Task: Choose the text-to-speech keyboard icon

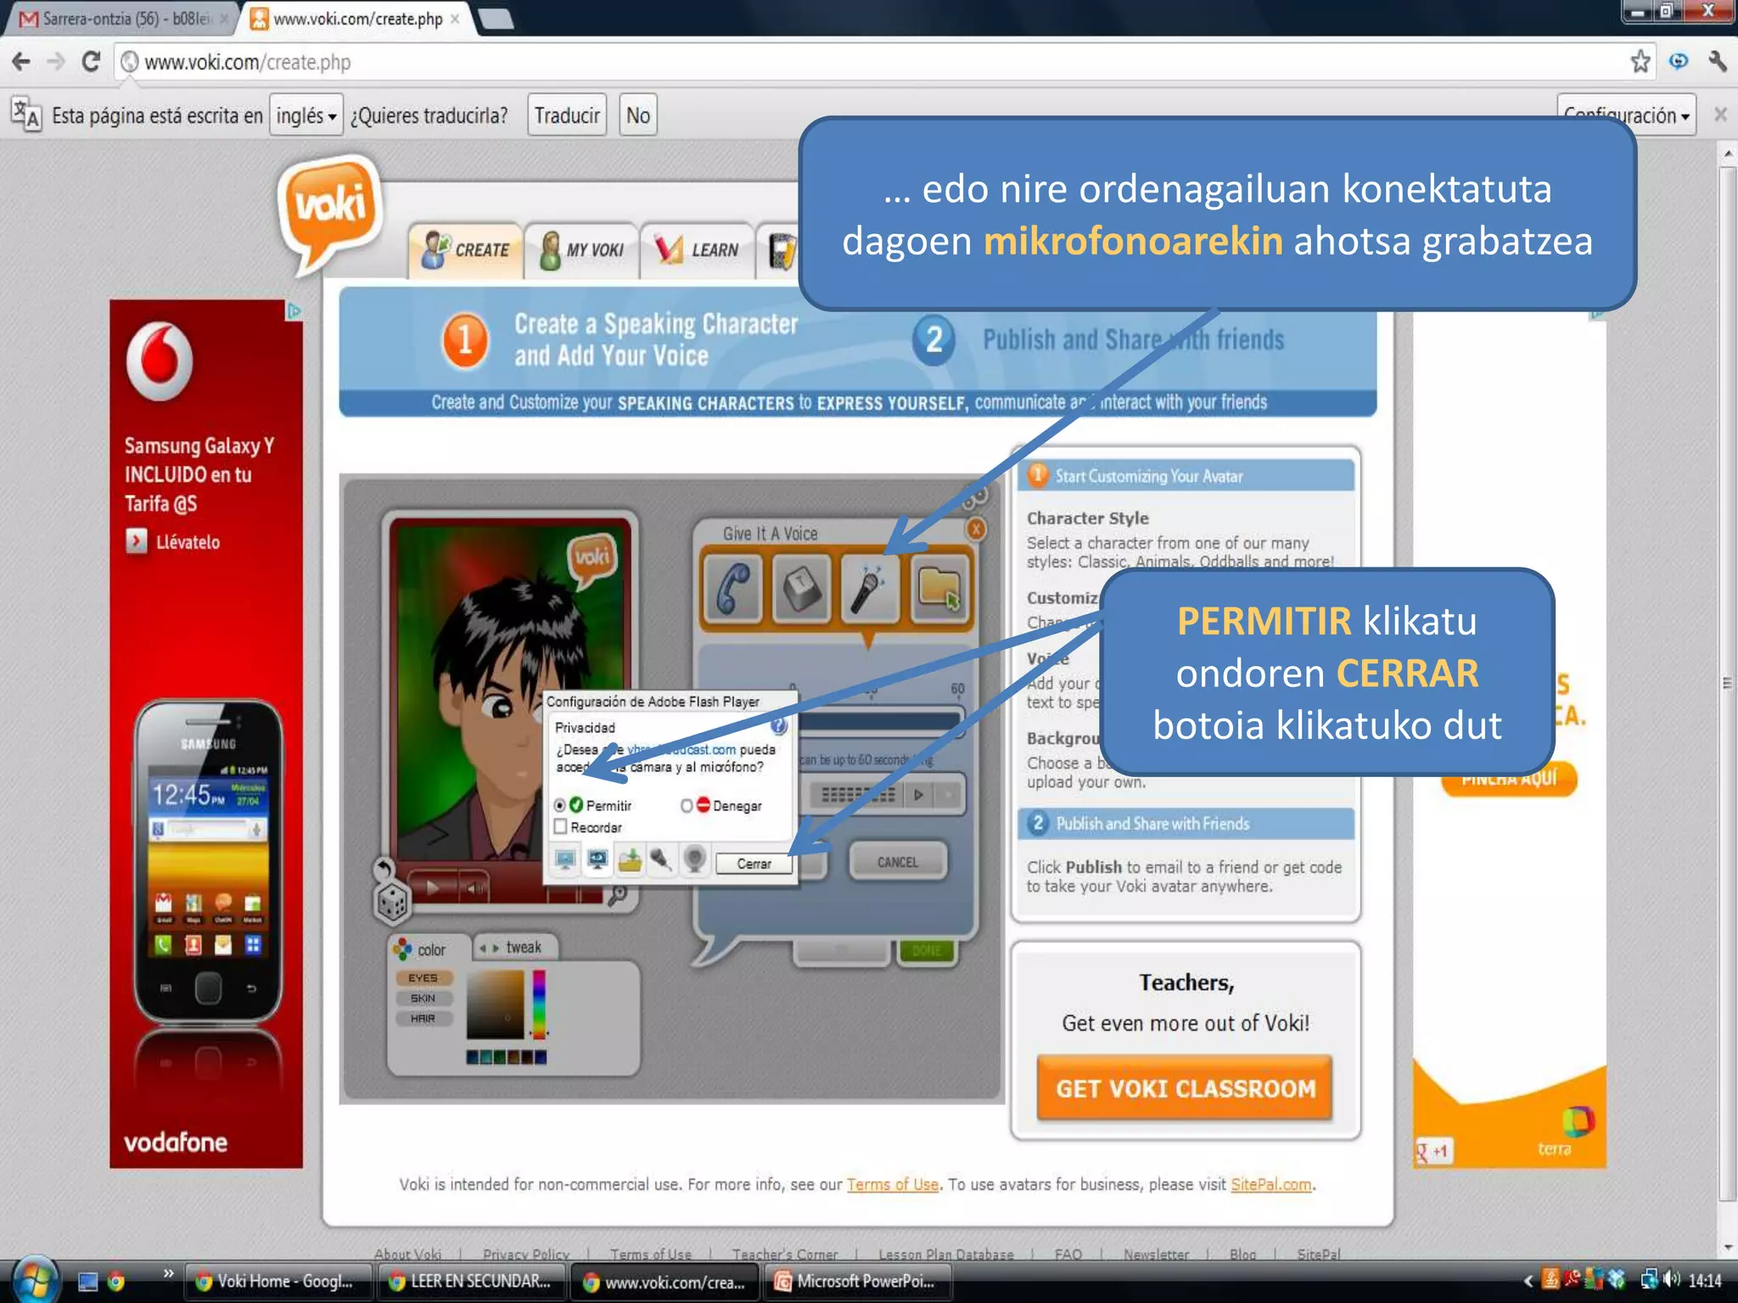Action: point(801,589)
